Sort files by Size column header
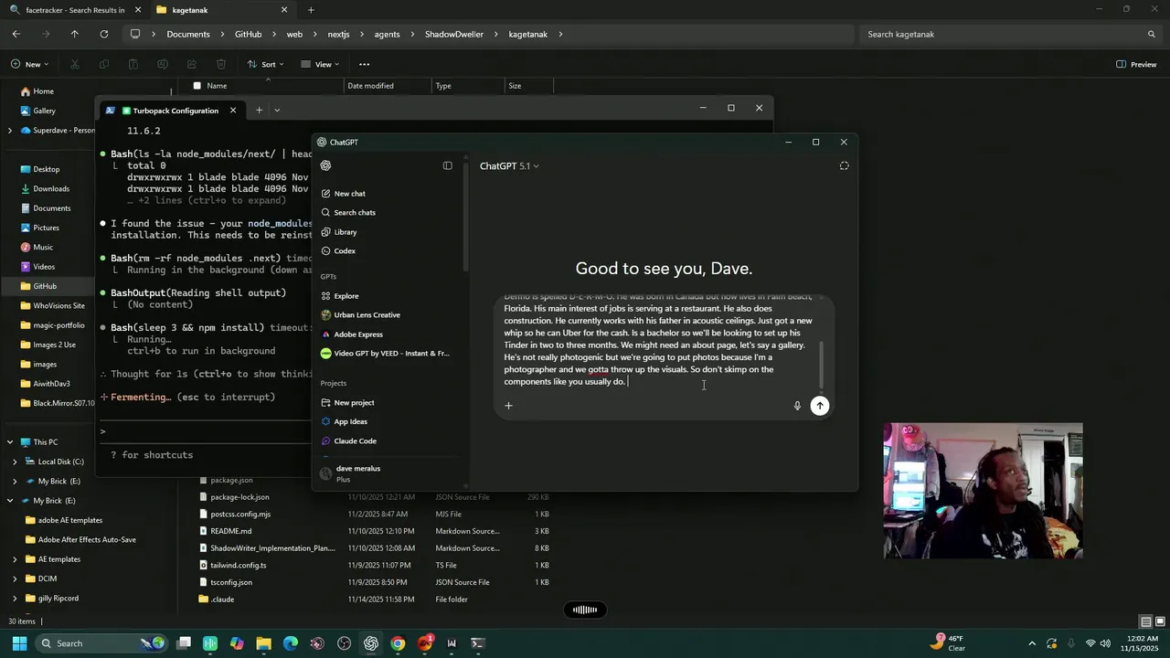 [x=515, y=86]
